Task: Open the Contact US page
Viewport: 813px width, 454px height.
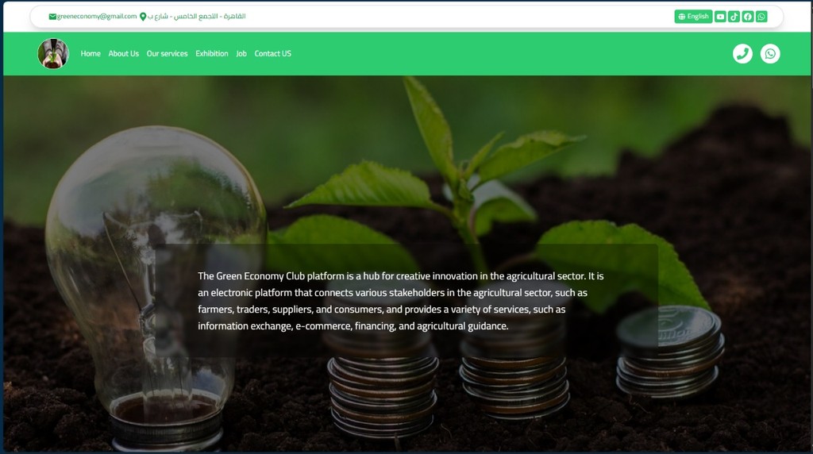Action: [x=273, y=53]
